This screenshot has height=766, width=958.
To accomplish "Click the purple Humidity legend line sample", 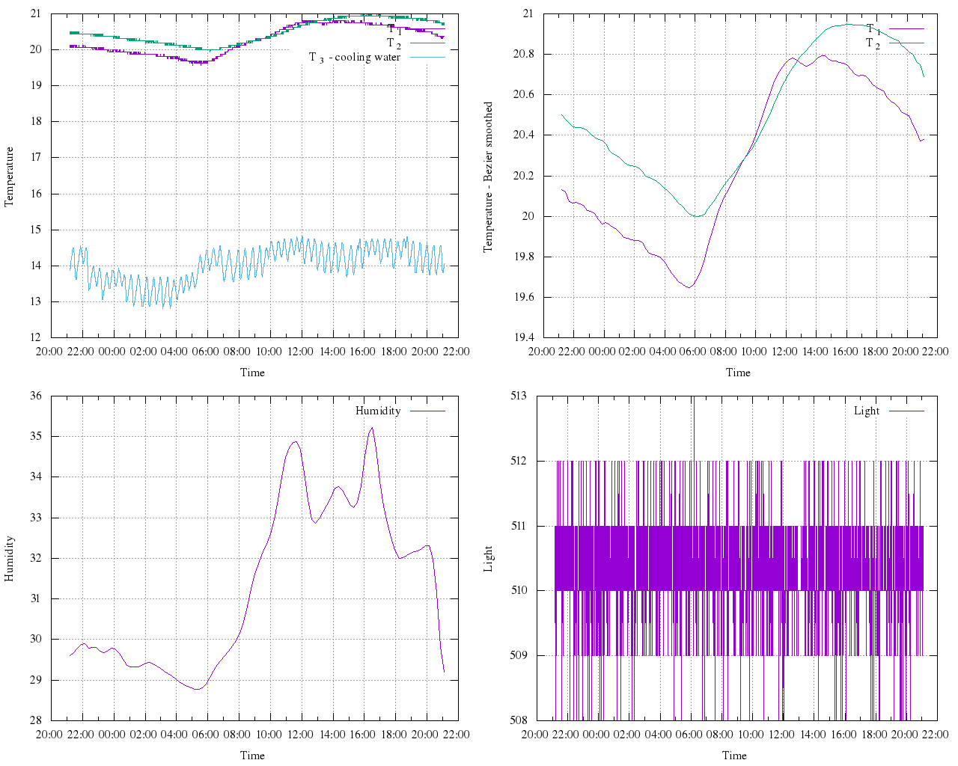I will [x=427, y=411].
